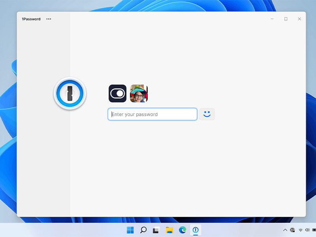Open Task View on the taskbar
This screenshot has width=316, height=237.
coord(156,230)
